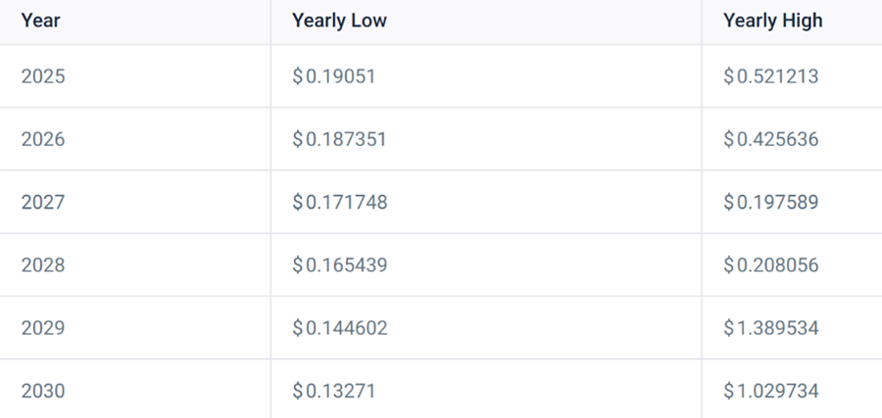
Task: Click yearly low value $0.19051
Action: pos(333,75)
